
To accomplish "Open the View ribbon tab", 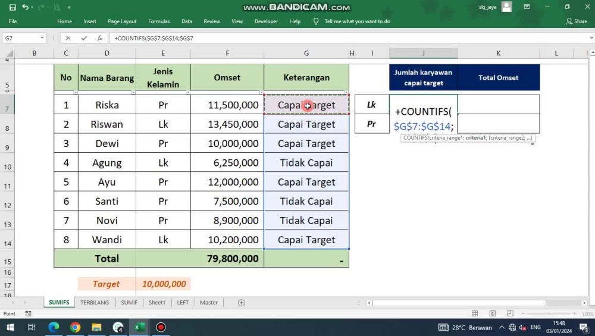I will 237,21.
